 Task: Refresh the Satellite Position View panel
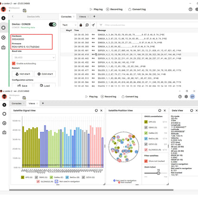pos(160,110)
